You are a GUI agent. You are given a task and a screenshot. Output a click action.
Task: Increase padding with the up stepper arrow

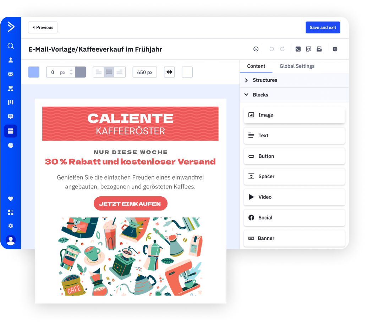click(71, 70)
